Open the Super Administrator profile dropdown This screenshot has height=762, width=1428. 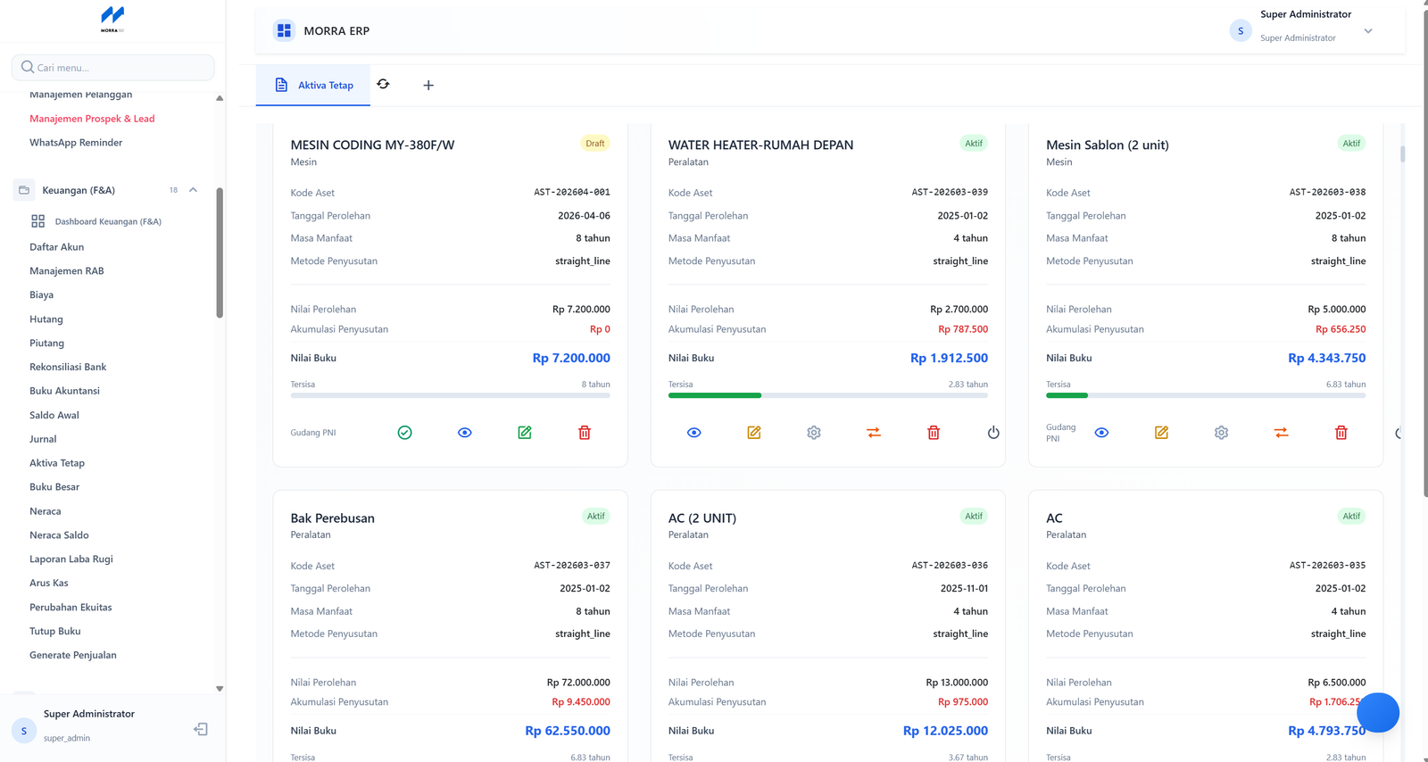pos(1368,31)
